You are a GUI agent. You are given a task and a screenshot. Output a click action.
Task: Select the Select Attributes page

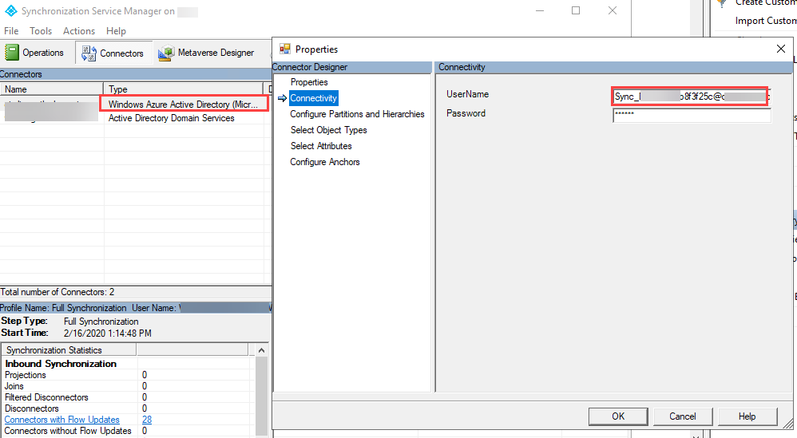click(x=321, y=146)
